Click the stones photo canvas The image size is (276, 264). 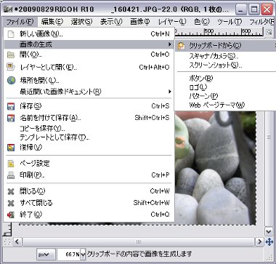(215, 168)
